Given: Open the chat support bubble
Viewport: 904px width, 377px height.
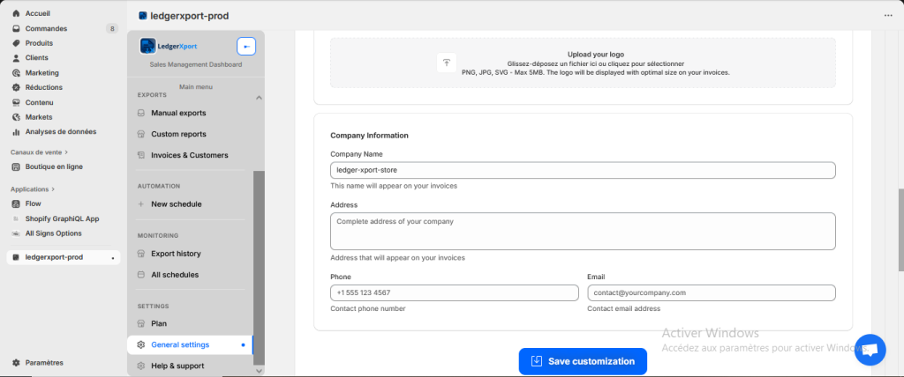Looking at the screenshot, I should click(870, 349).
